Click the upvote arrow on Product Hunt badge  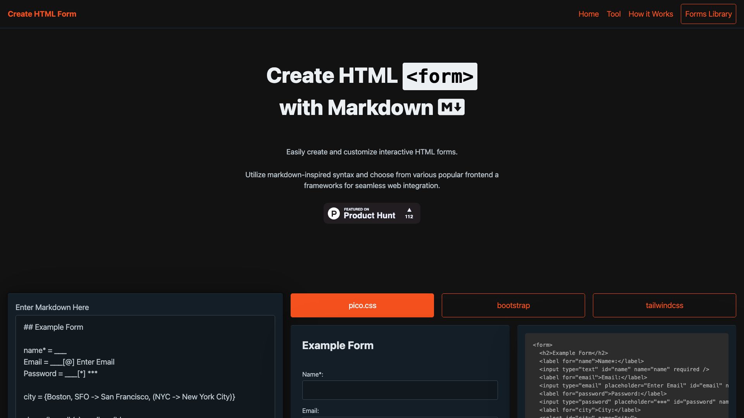pos(408,210)
